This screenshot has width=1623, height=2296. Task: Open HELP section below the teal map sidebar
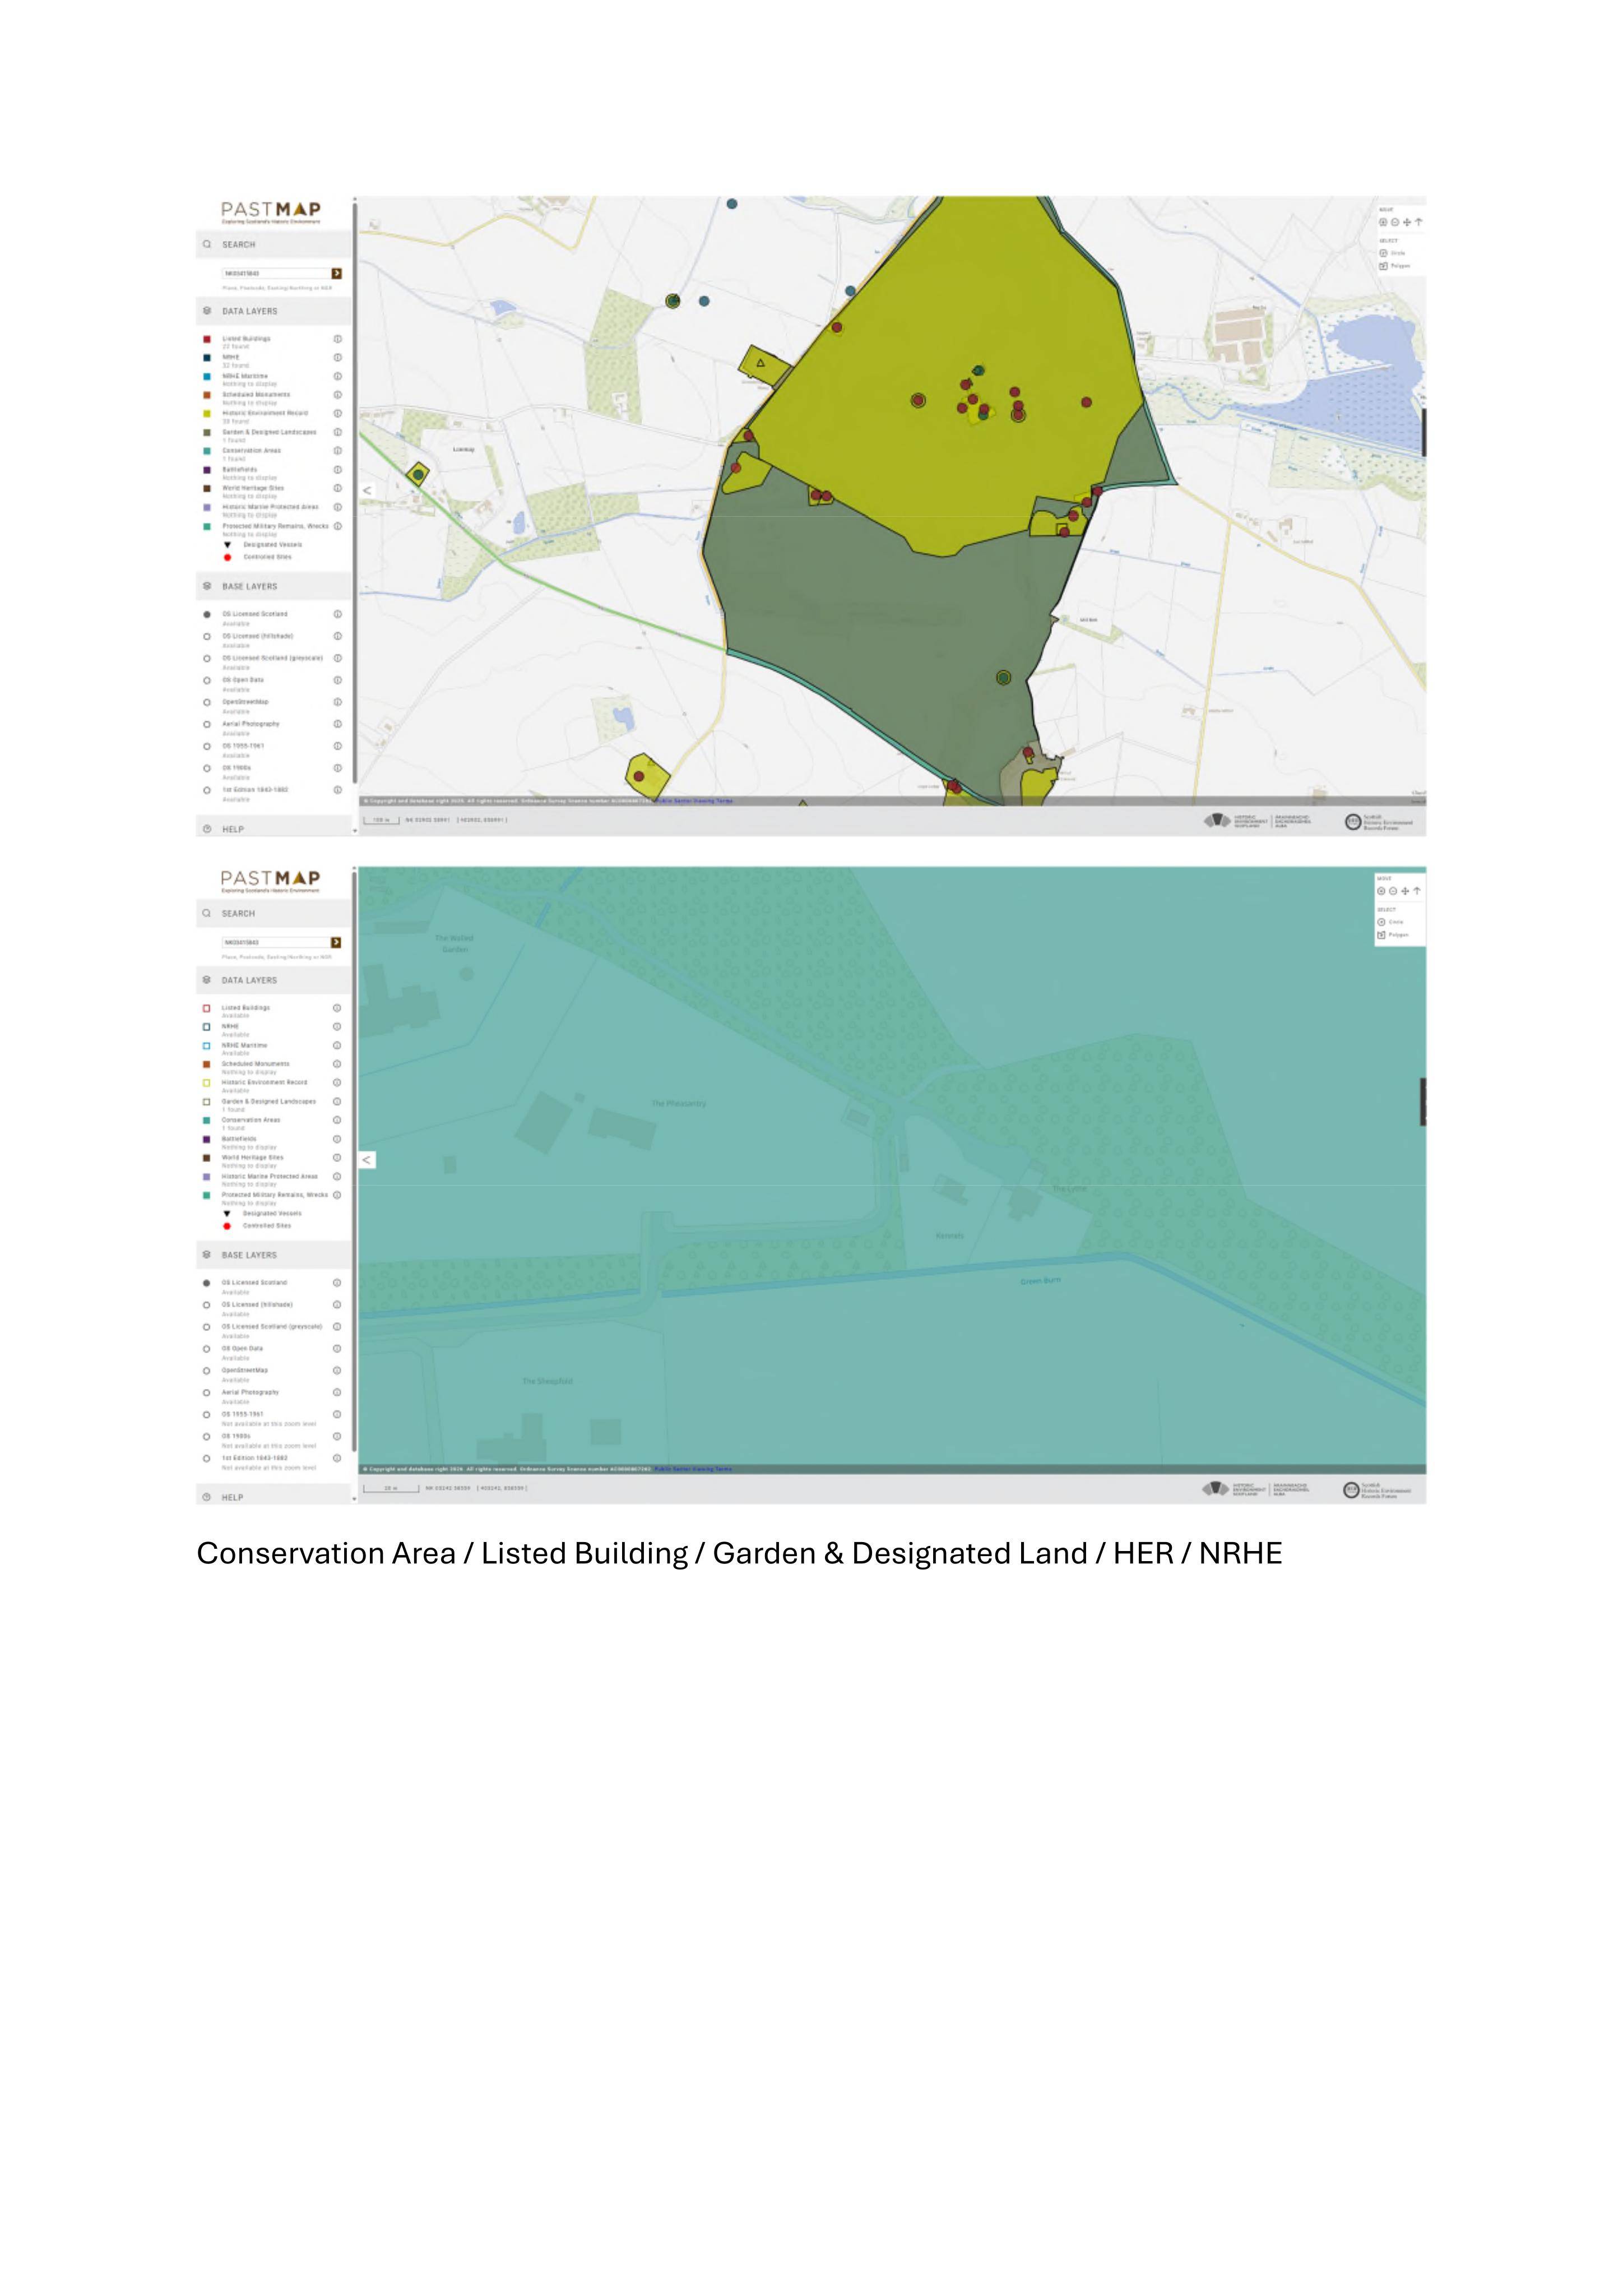coord(274,1497)
